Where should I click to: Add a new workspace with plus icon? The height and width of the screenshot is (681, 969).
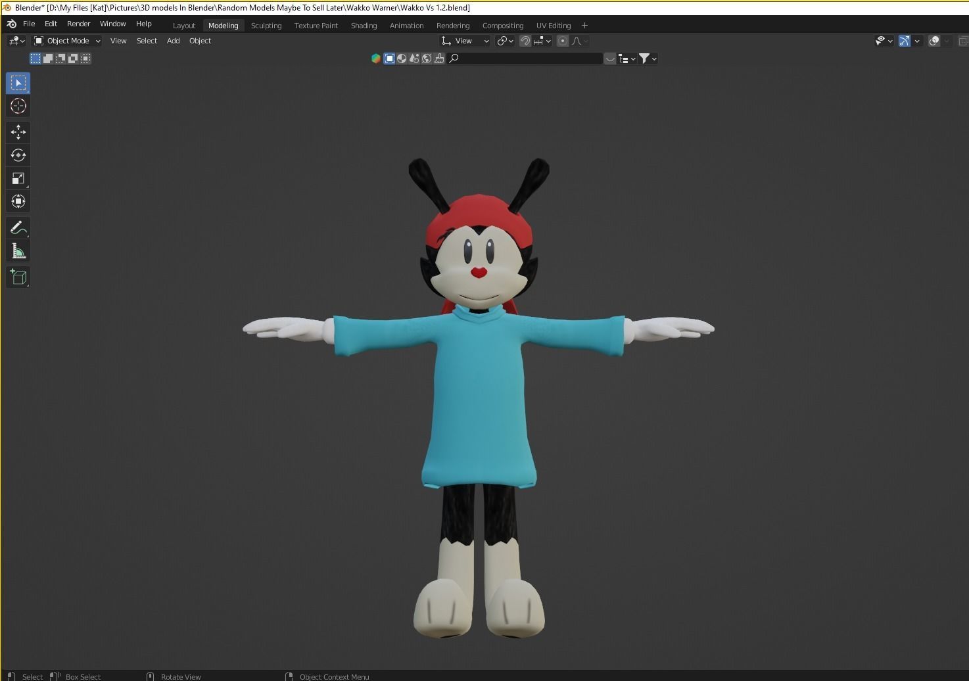coord(584,25)
